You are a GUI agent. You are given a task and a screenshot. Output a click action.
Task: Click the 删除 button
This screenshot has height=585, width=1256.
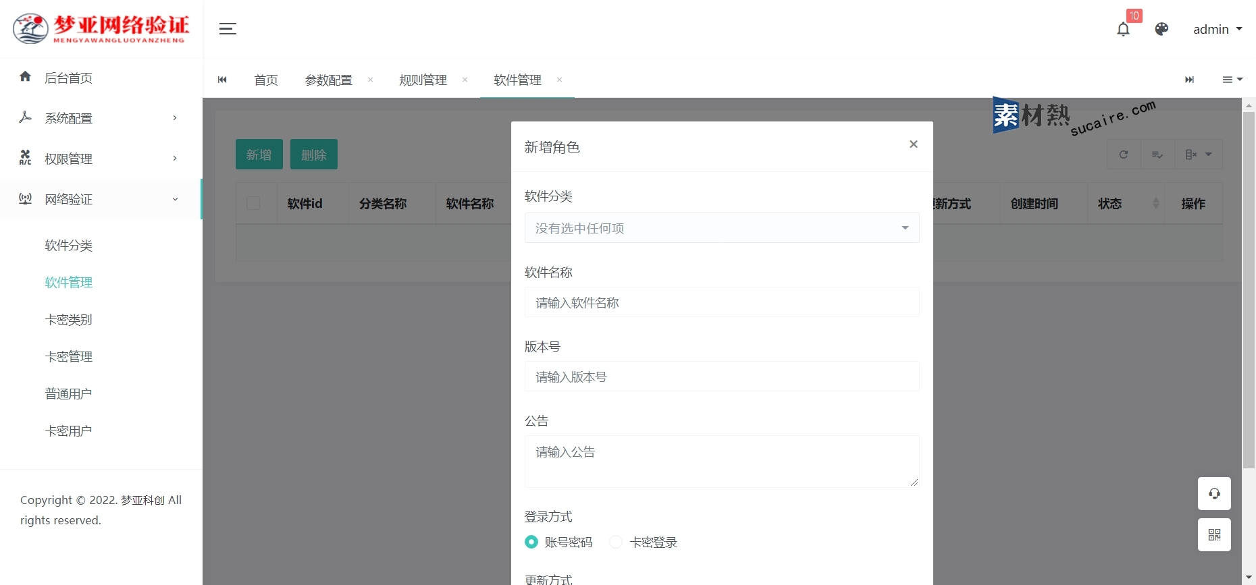pos(313,155)
